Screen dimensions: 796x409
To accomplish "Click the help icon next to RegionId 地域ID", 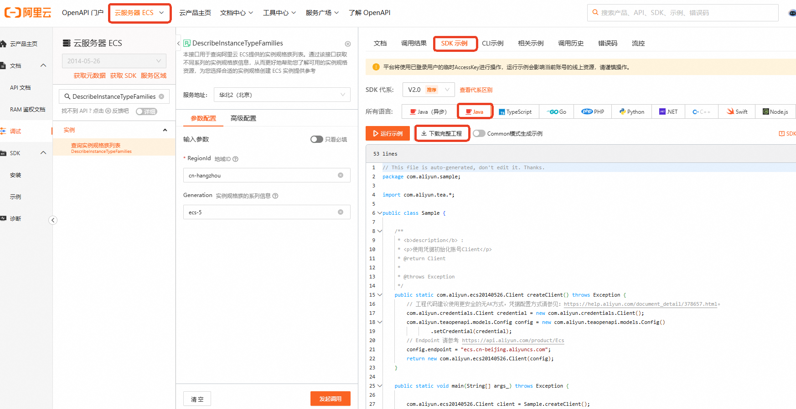I will tap(235, 159).
